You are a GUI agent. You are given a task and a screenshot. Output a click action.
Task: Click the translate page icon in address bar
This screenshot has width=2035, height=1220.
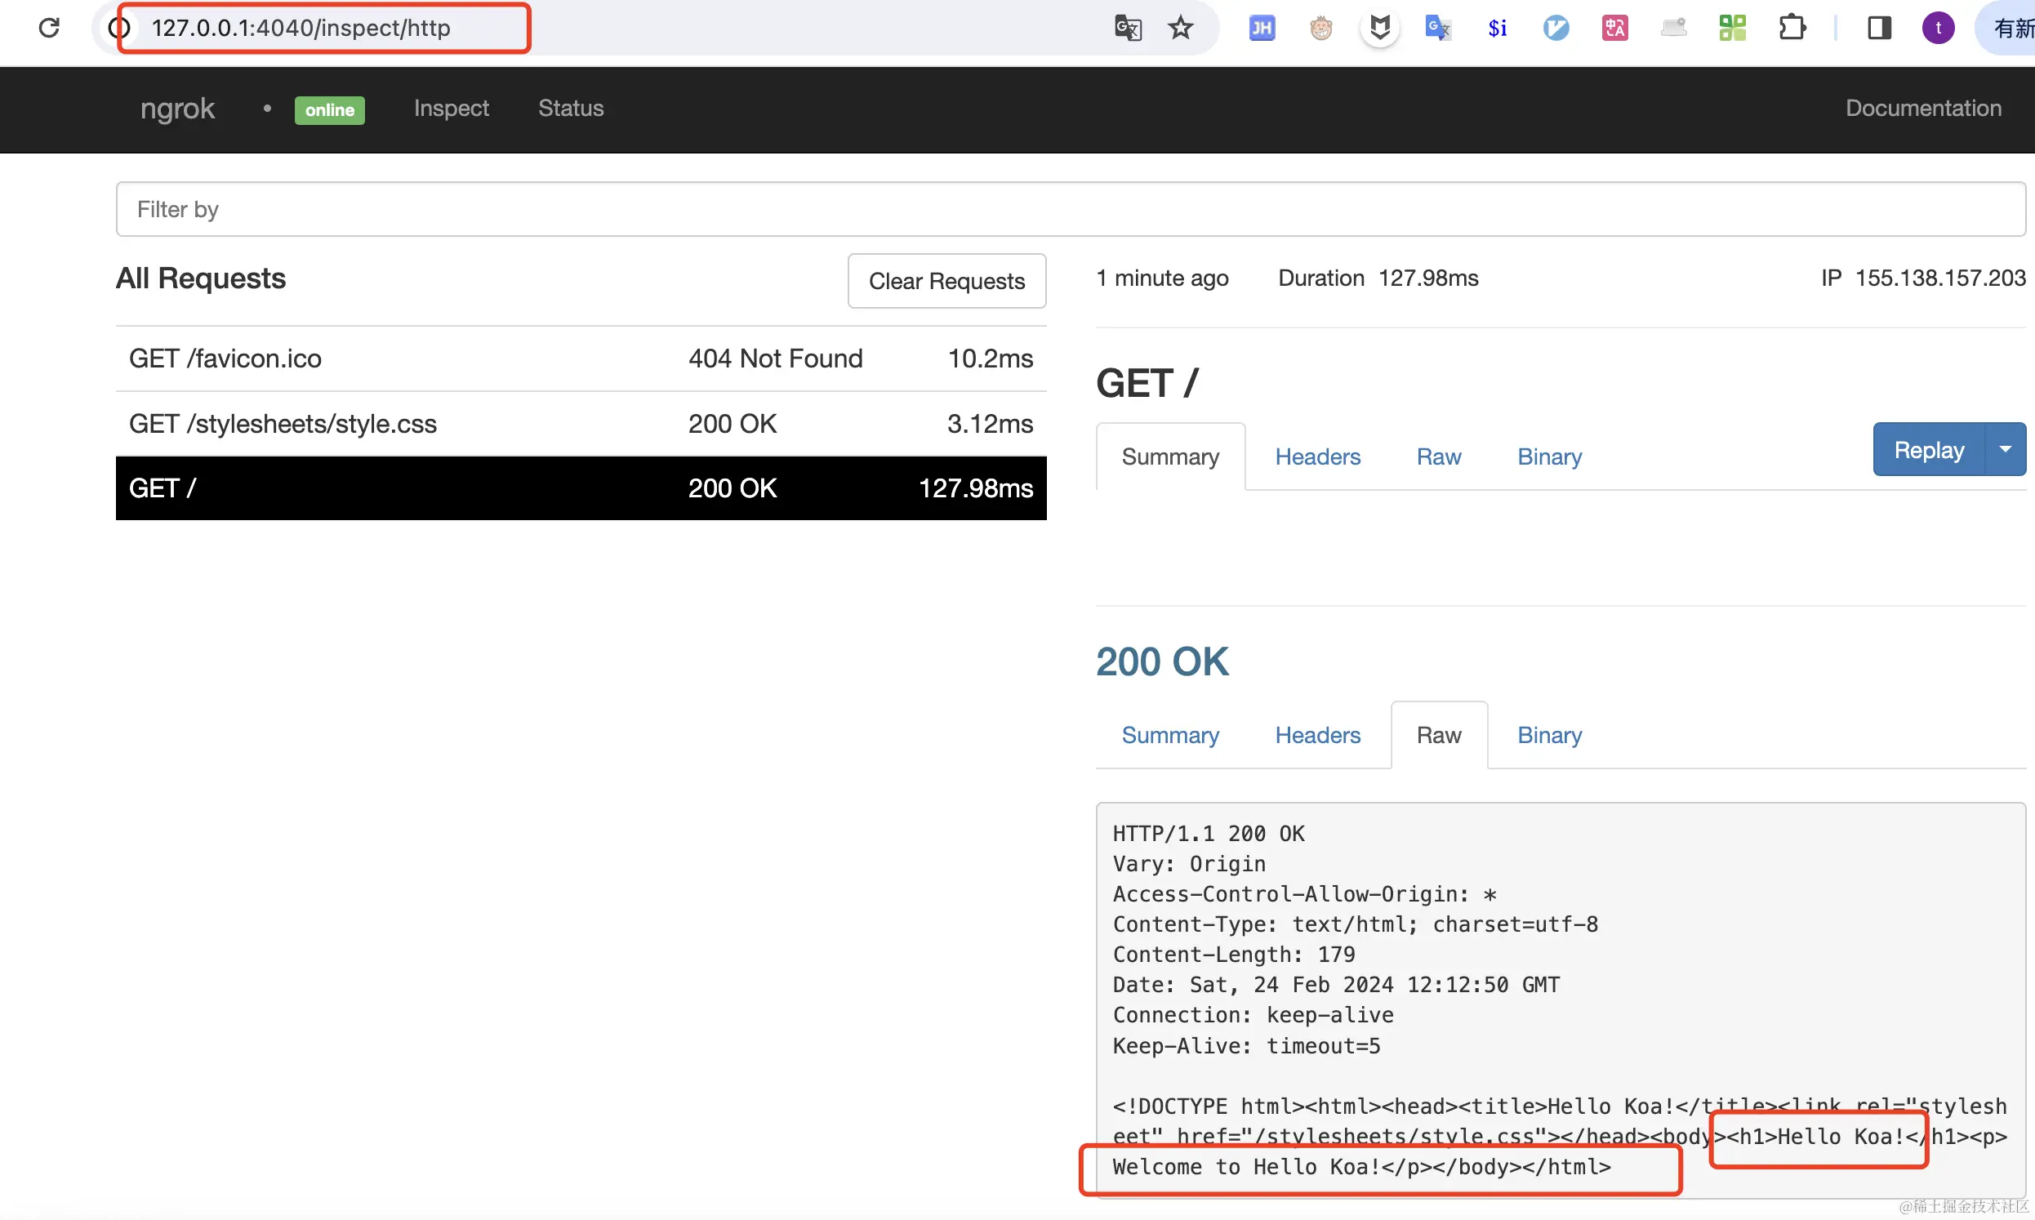(x=1128, y=28)
